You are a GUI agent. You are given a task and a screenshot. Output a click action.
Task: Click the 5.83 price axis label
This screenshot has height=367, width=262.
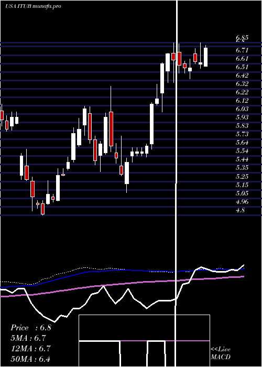[242, 126]
